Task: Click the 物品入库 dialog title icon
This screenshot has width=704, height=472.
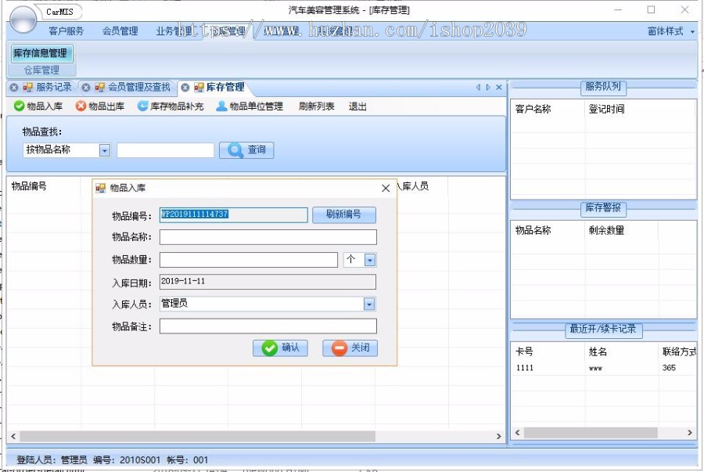Action: tap(101, 188)
